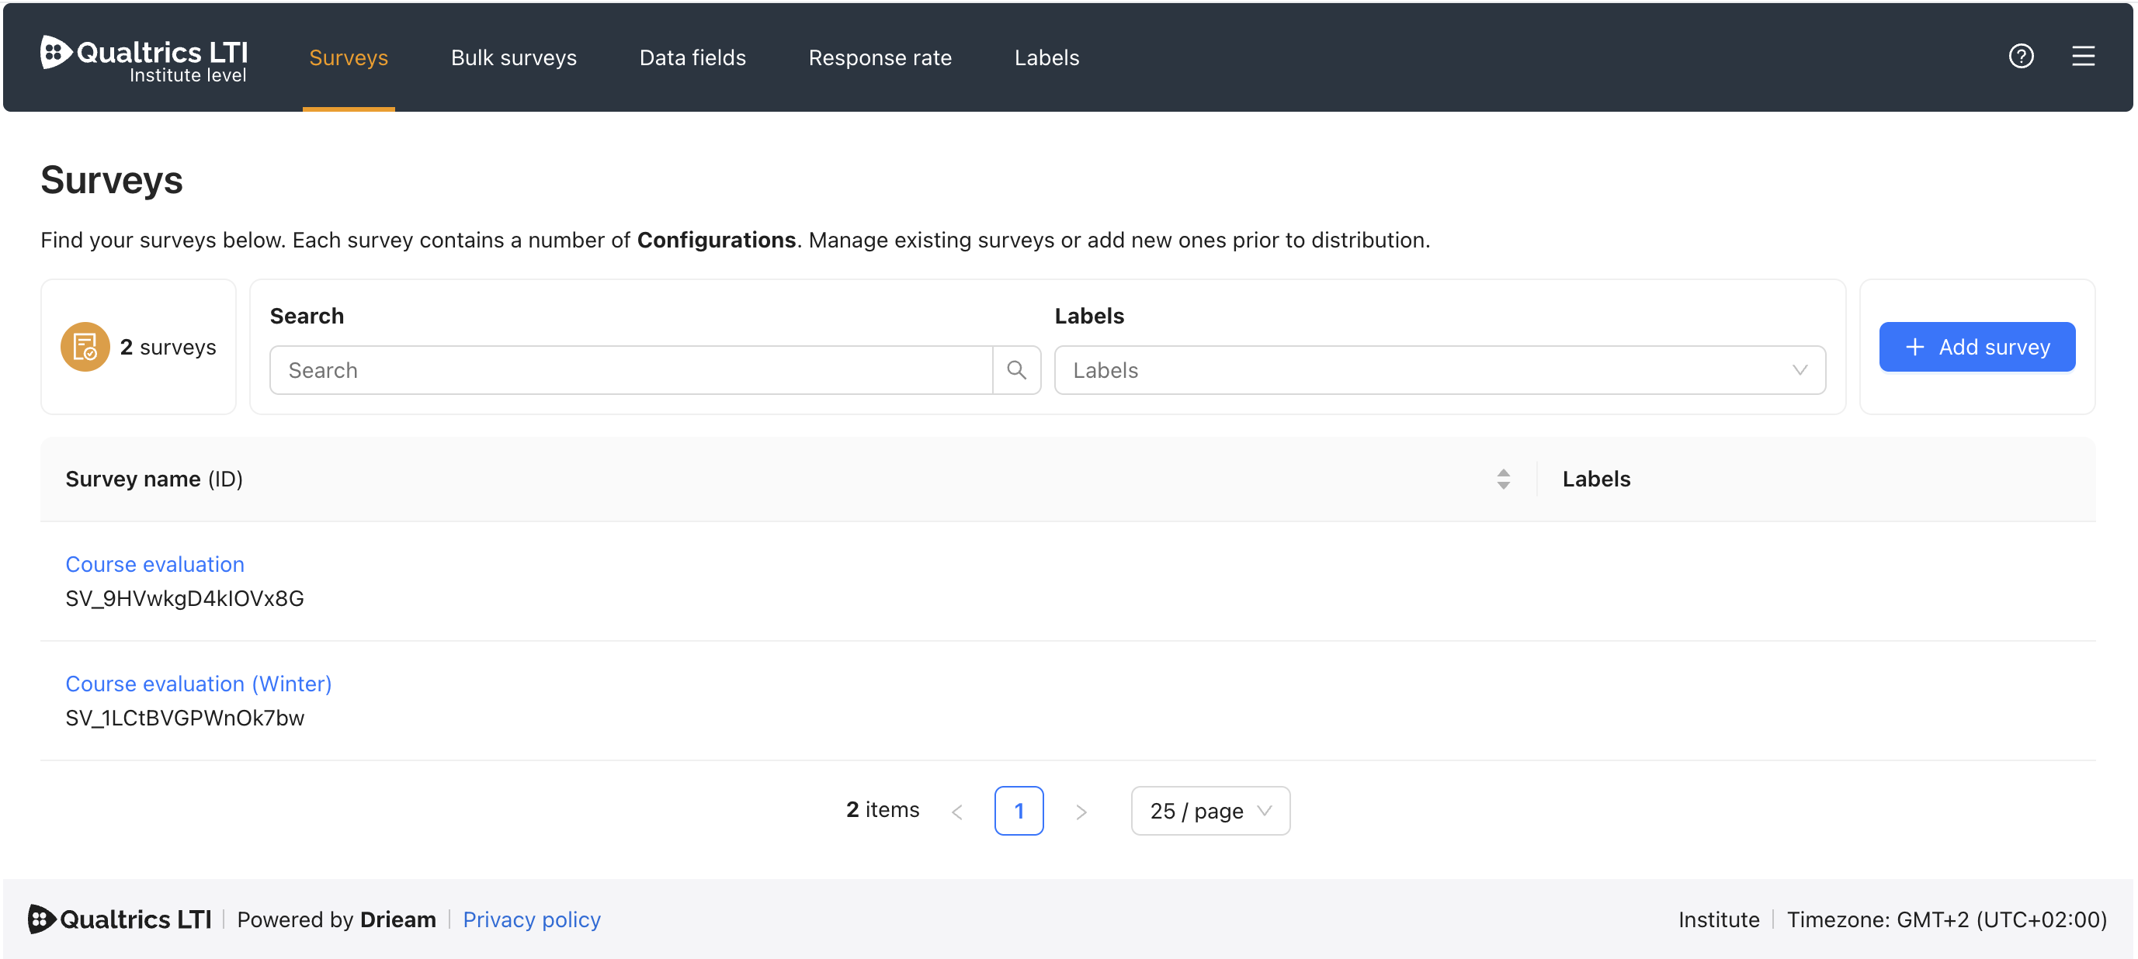Focus the Search input field
The width and height of the screenshot is (2138, 959).
(x=631, y=370)
